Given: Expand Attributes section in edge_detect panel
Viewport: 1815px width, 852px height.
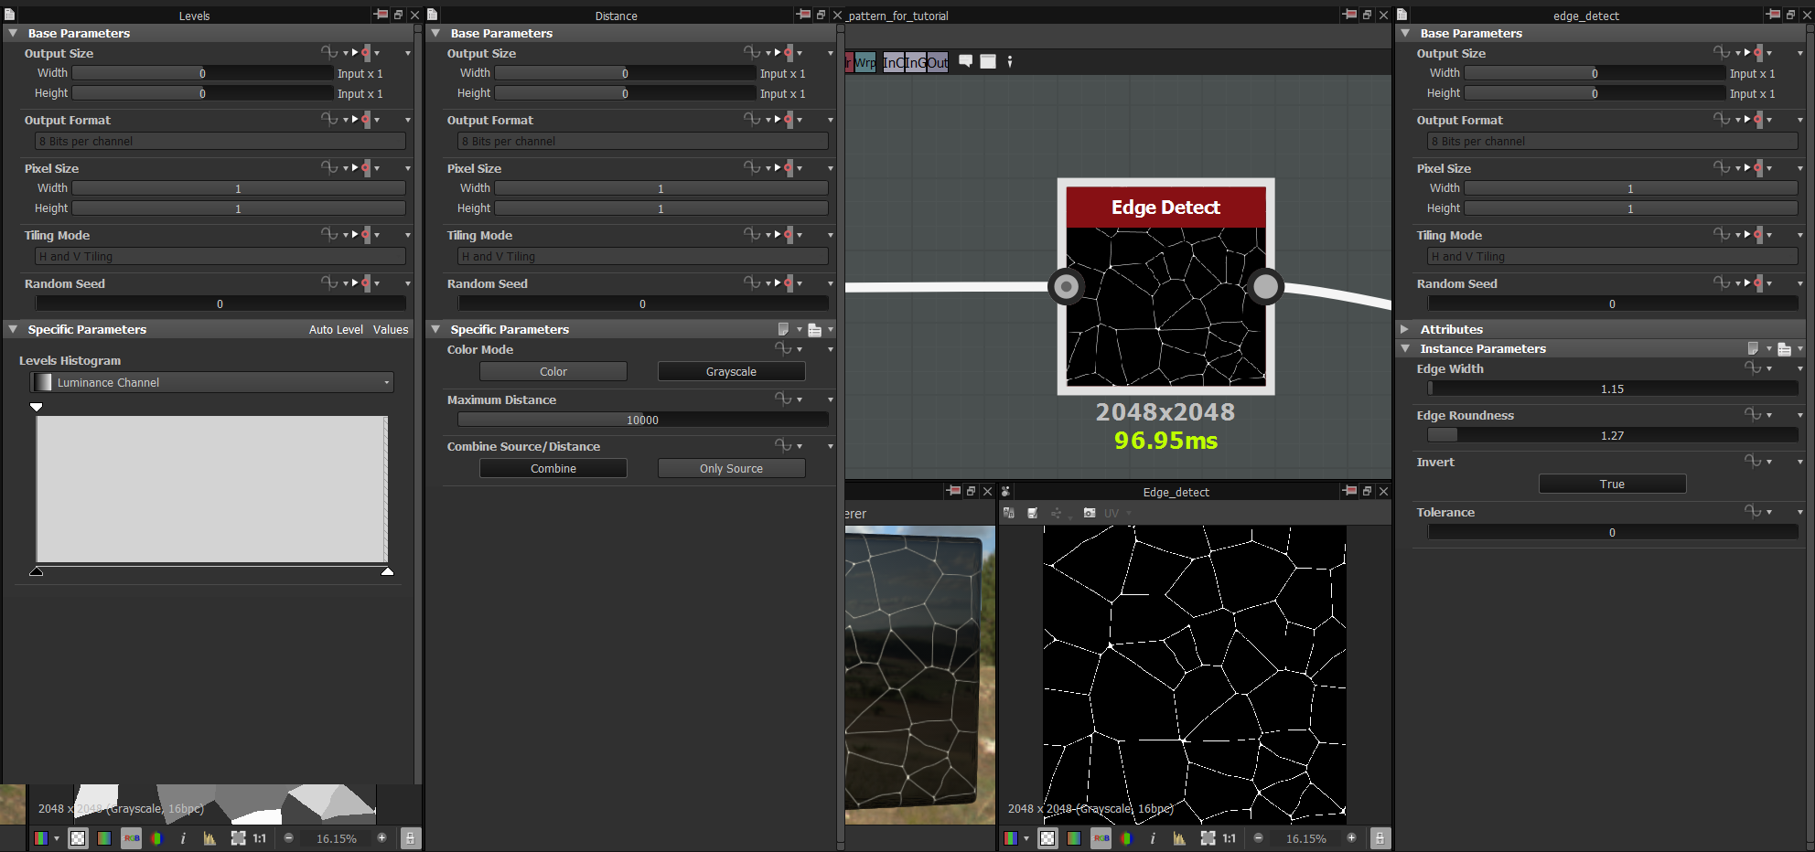Looking at the screenshot, I should pyautogui.click(x=1405, y=329).
